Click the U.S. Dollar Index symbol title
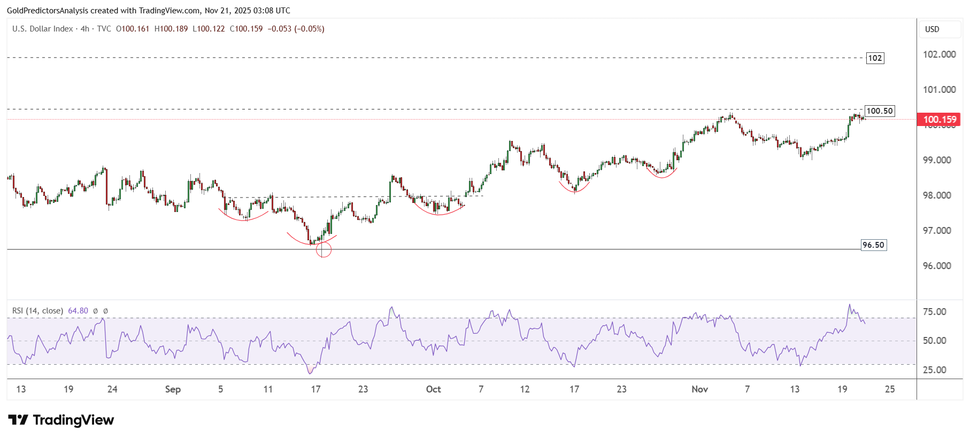 (x=43, y=29)
